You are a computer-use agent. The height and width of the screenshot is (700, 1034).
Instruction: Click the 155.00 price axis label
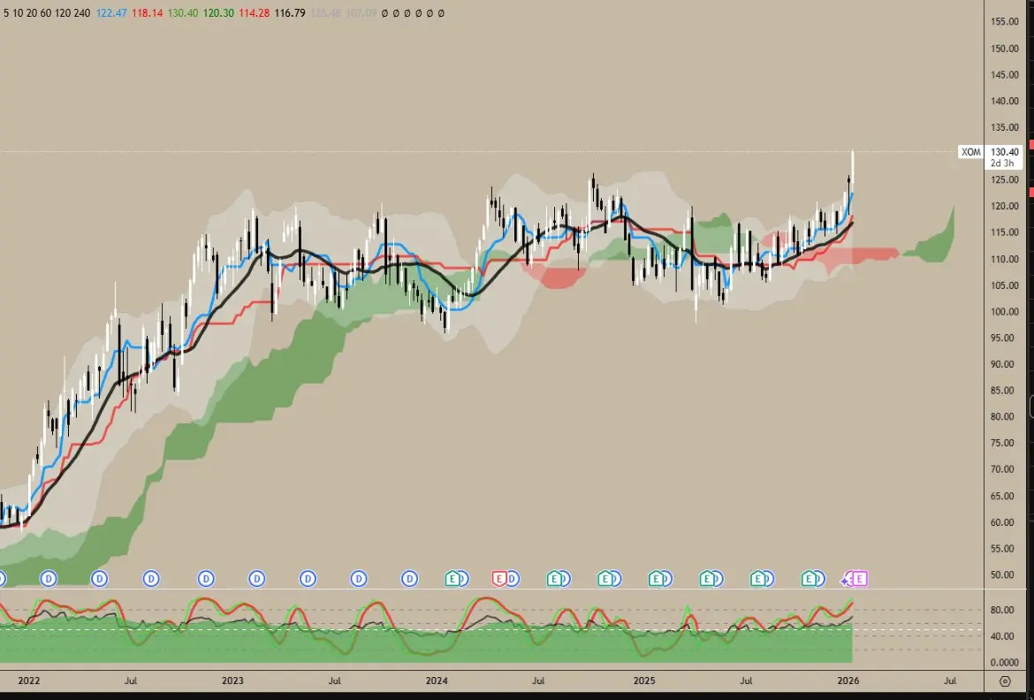coord(1004,22)
